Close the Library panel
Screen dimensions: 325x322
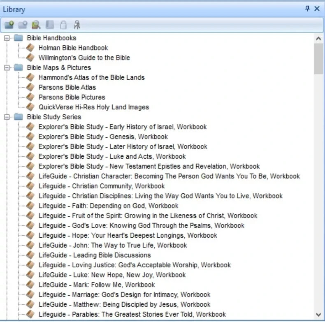coord(317,9)
